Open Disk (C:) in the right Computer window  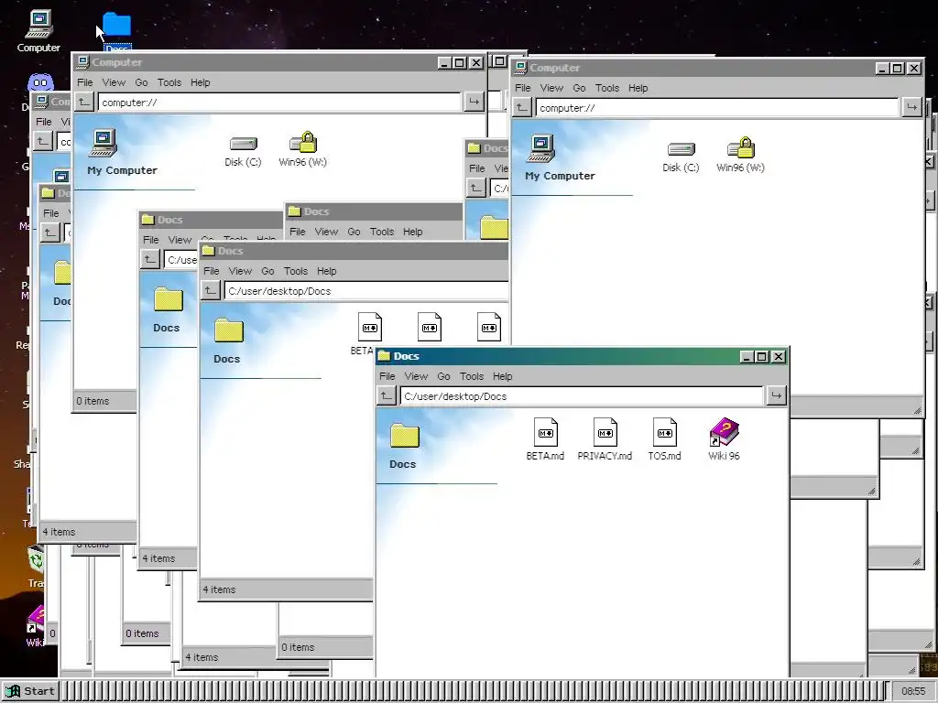pyautogui.click(x=681, y=157)
